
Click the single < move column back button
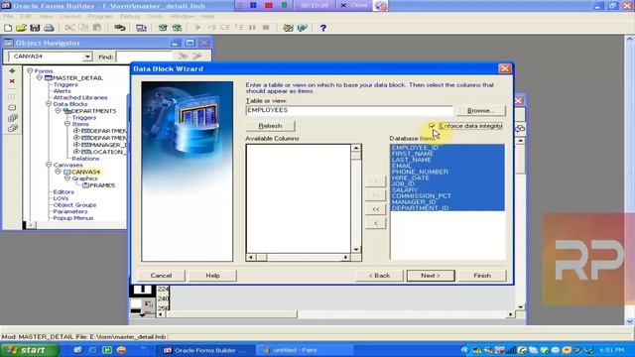(x=375, y=223)
